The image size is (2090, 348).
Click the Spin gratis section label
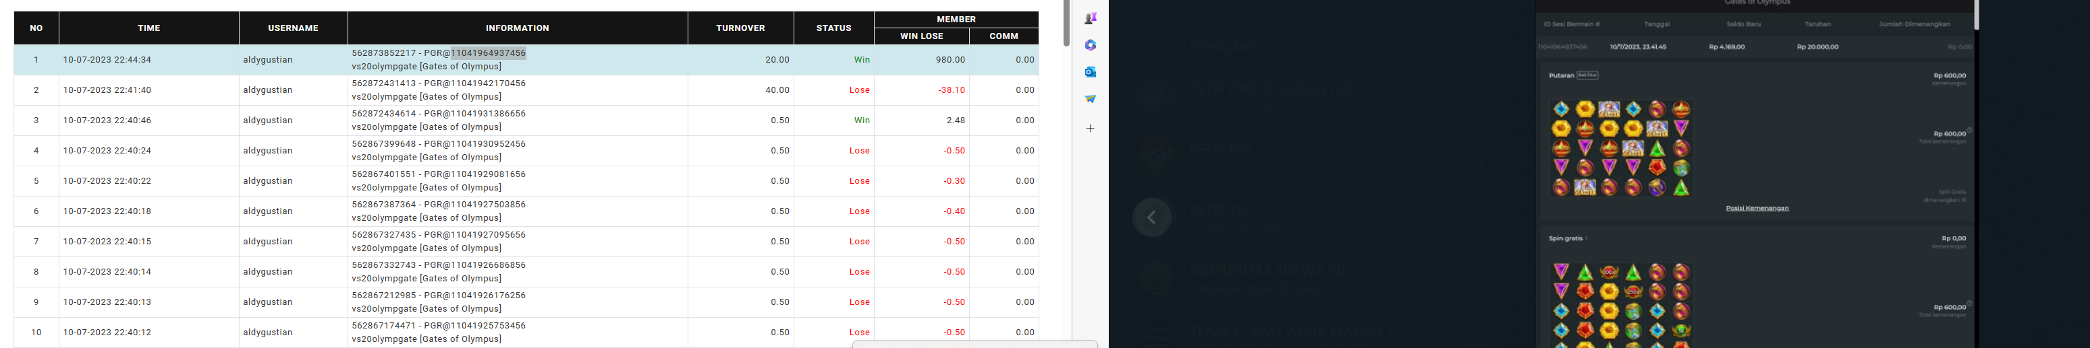(1566, 239)
